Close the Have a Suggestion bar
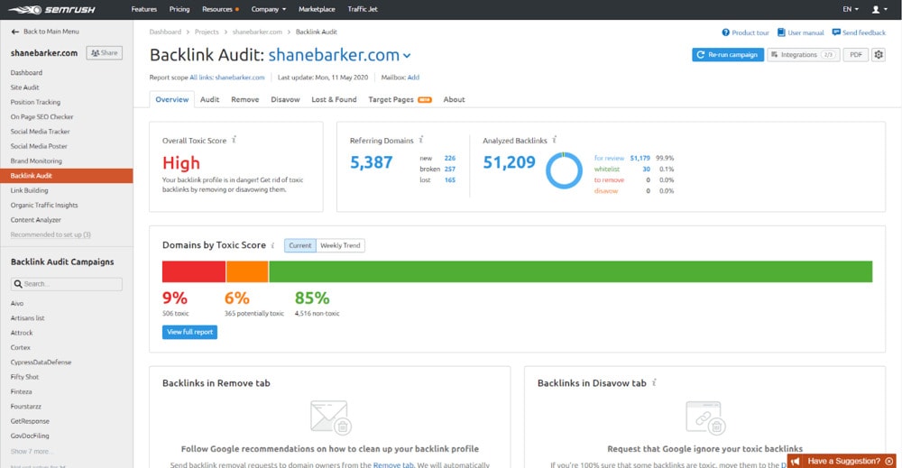 (889, 461)
